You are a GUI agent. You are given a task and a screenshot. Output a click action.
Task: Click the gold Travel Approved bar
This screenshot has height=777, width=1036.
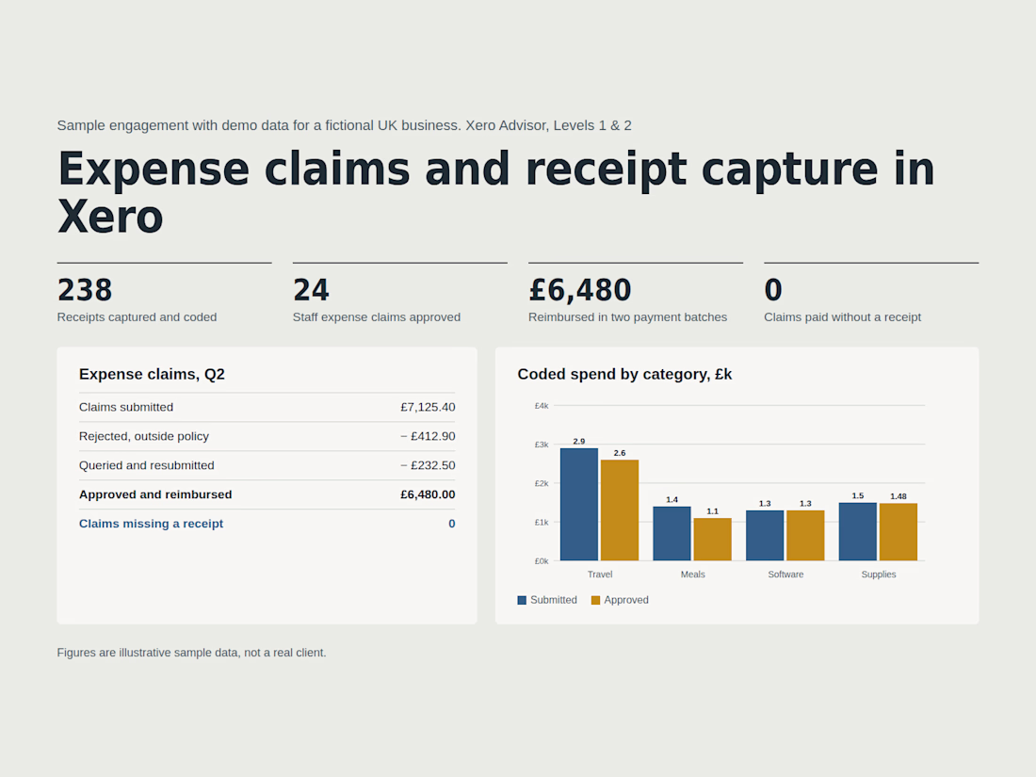click(x=620, y=510)
